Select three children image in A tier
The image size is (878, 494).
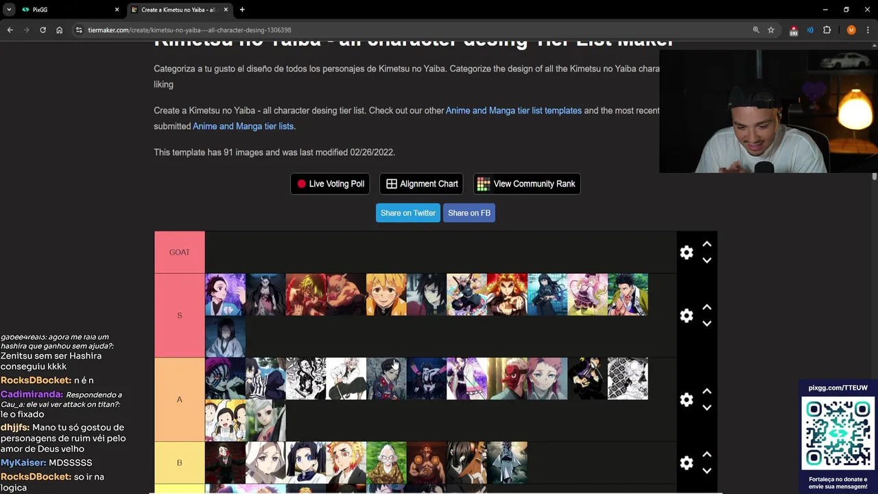click(225, 420)
